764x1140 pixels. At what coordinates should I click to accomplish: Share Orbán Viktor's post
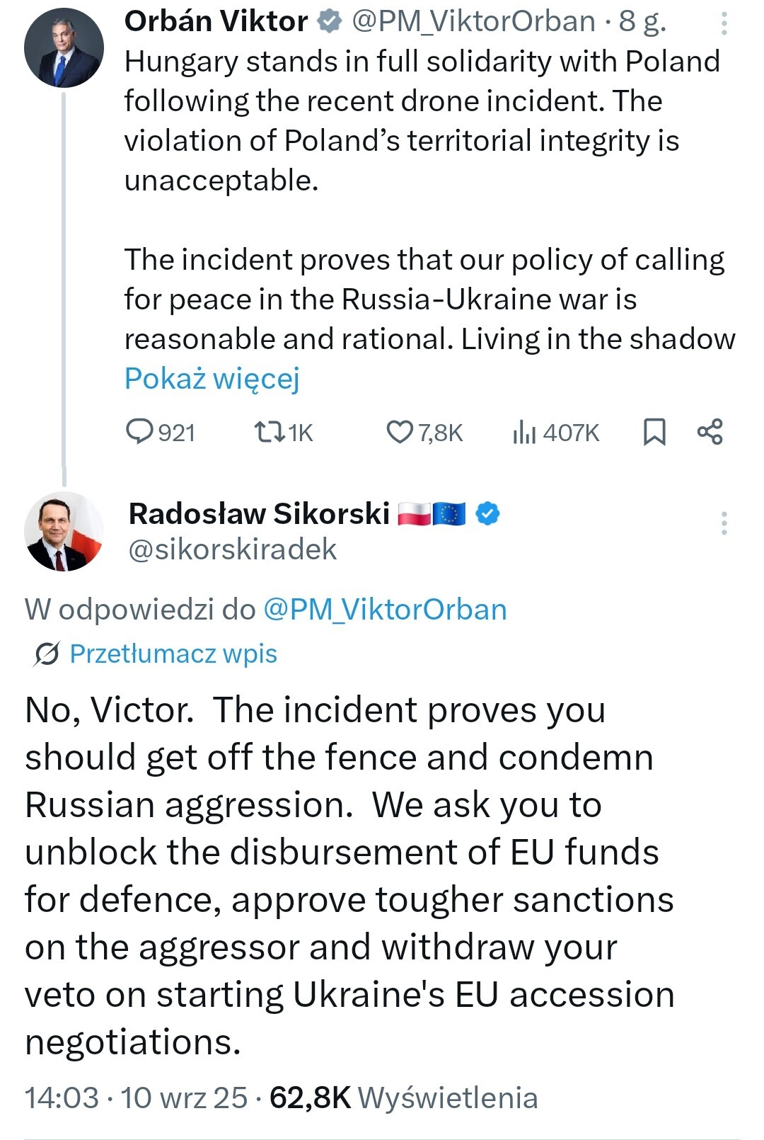tap(710, 432)
